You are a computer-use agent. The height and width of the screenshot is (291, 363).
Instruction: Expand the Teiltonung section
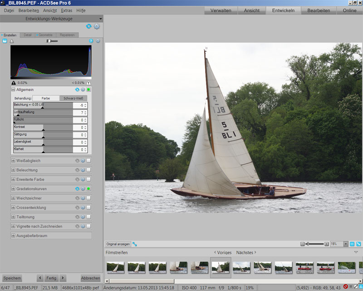point(13,217)
